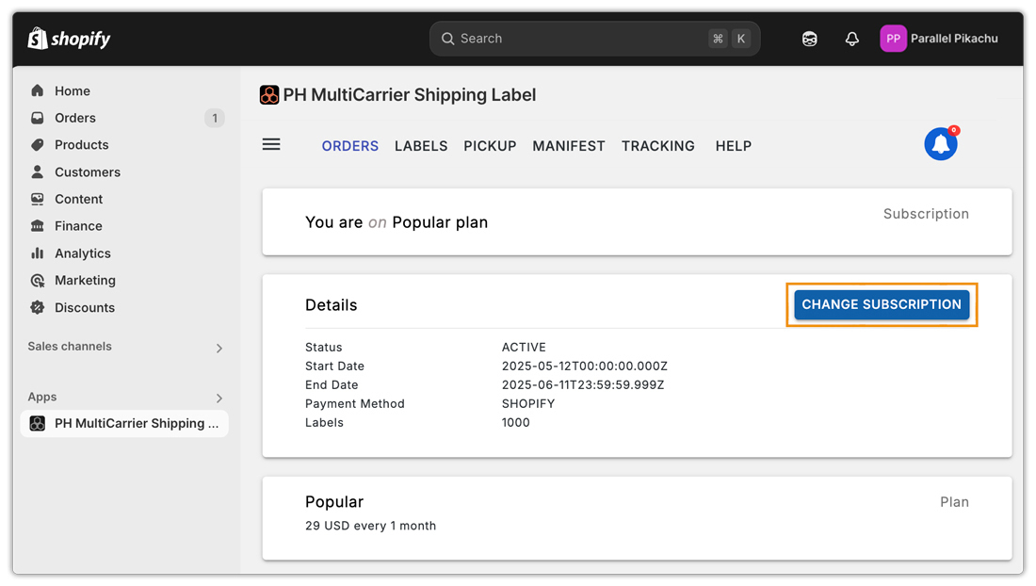Click the search magnifier icon

pos(447,39)
